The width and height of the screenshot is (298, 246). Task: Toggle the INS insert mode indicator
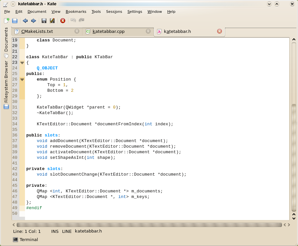[x=55, y=231]
